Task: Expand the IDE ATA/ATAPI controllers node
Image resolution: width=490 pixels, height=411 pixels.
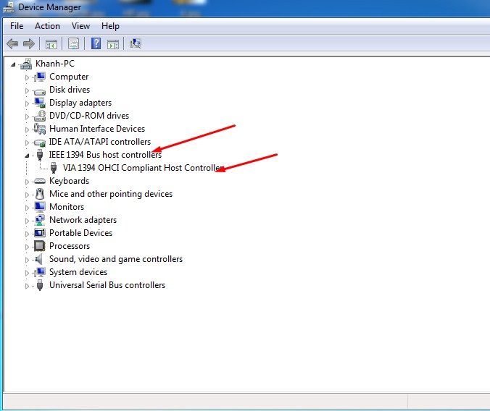Action: tap(28, 143)
